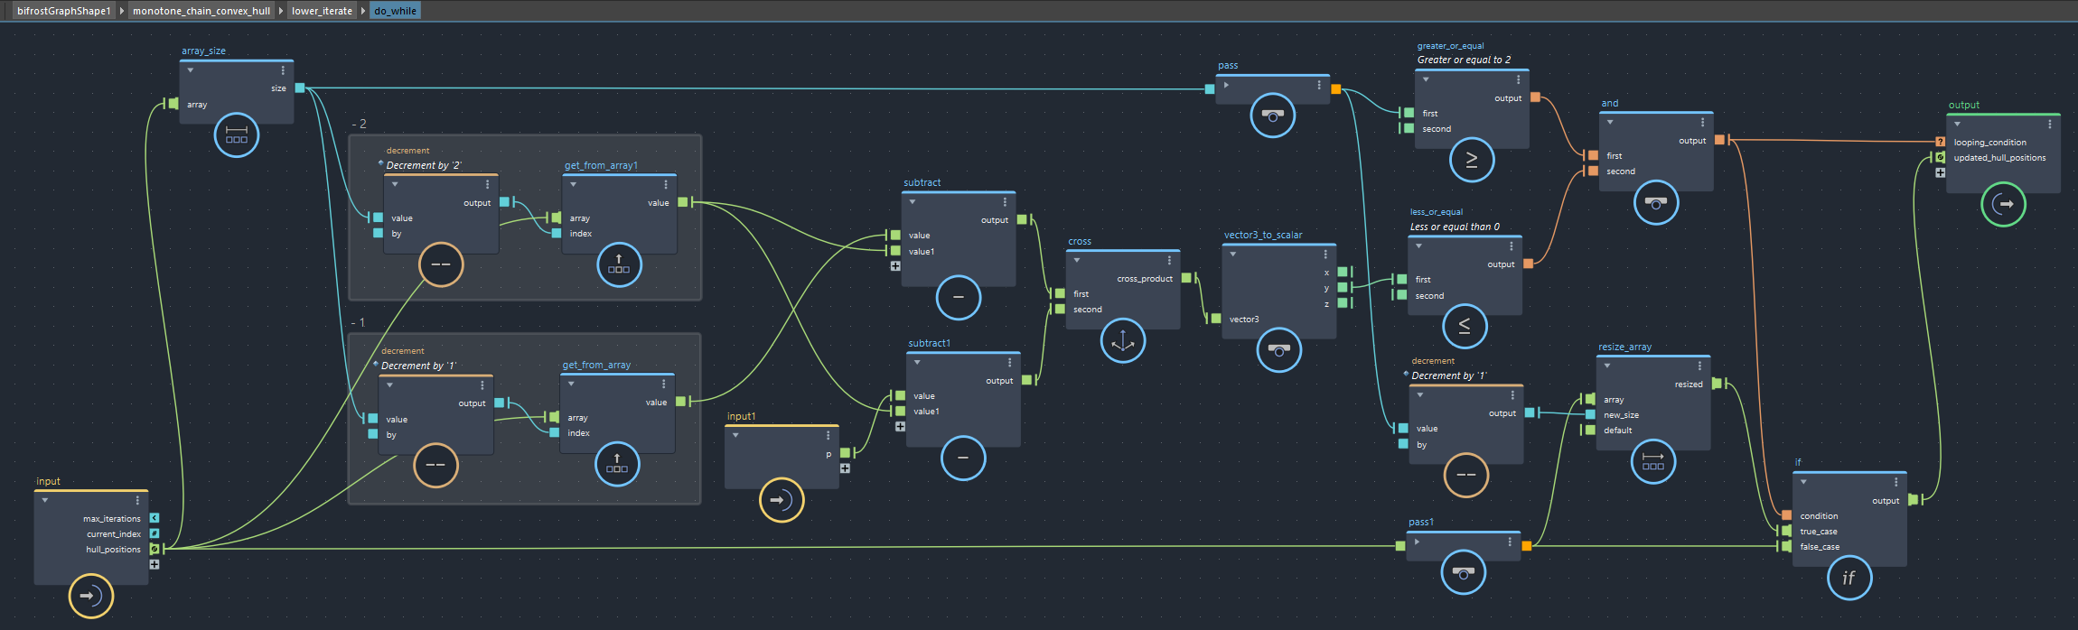Open the three-dot menu on the and node
The height and width of the screenshot is (630, 2078).
coord(1702,122)
